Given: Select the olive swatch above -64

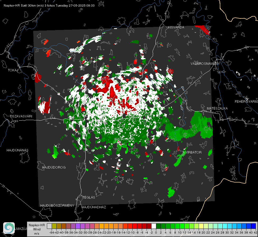Looking at the screenshot, I should point(54,226).
